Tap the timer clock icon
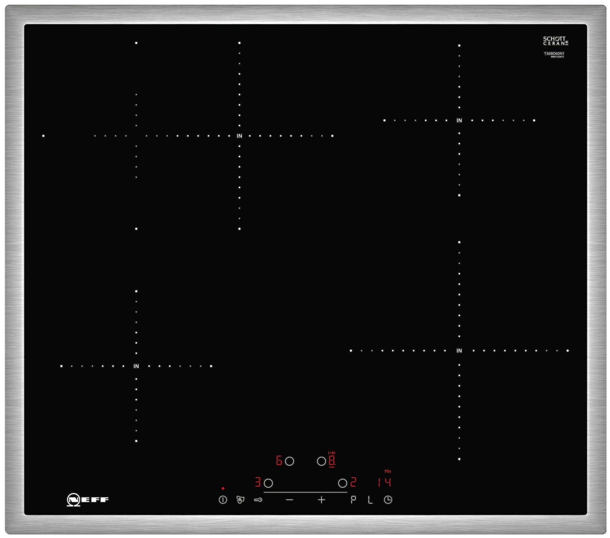Viewport: 610px width, 538px height. [x=388, y=500]
